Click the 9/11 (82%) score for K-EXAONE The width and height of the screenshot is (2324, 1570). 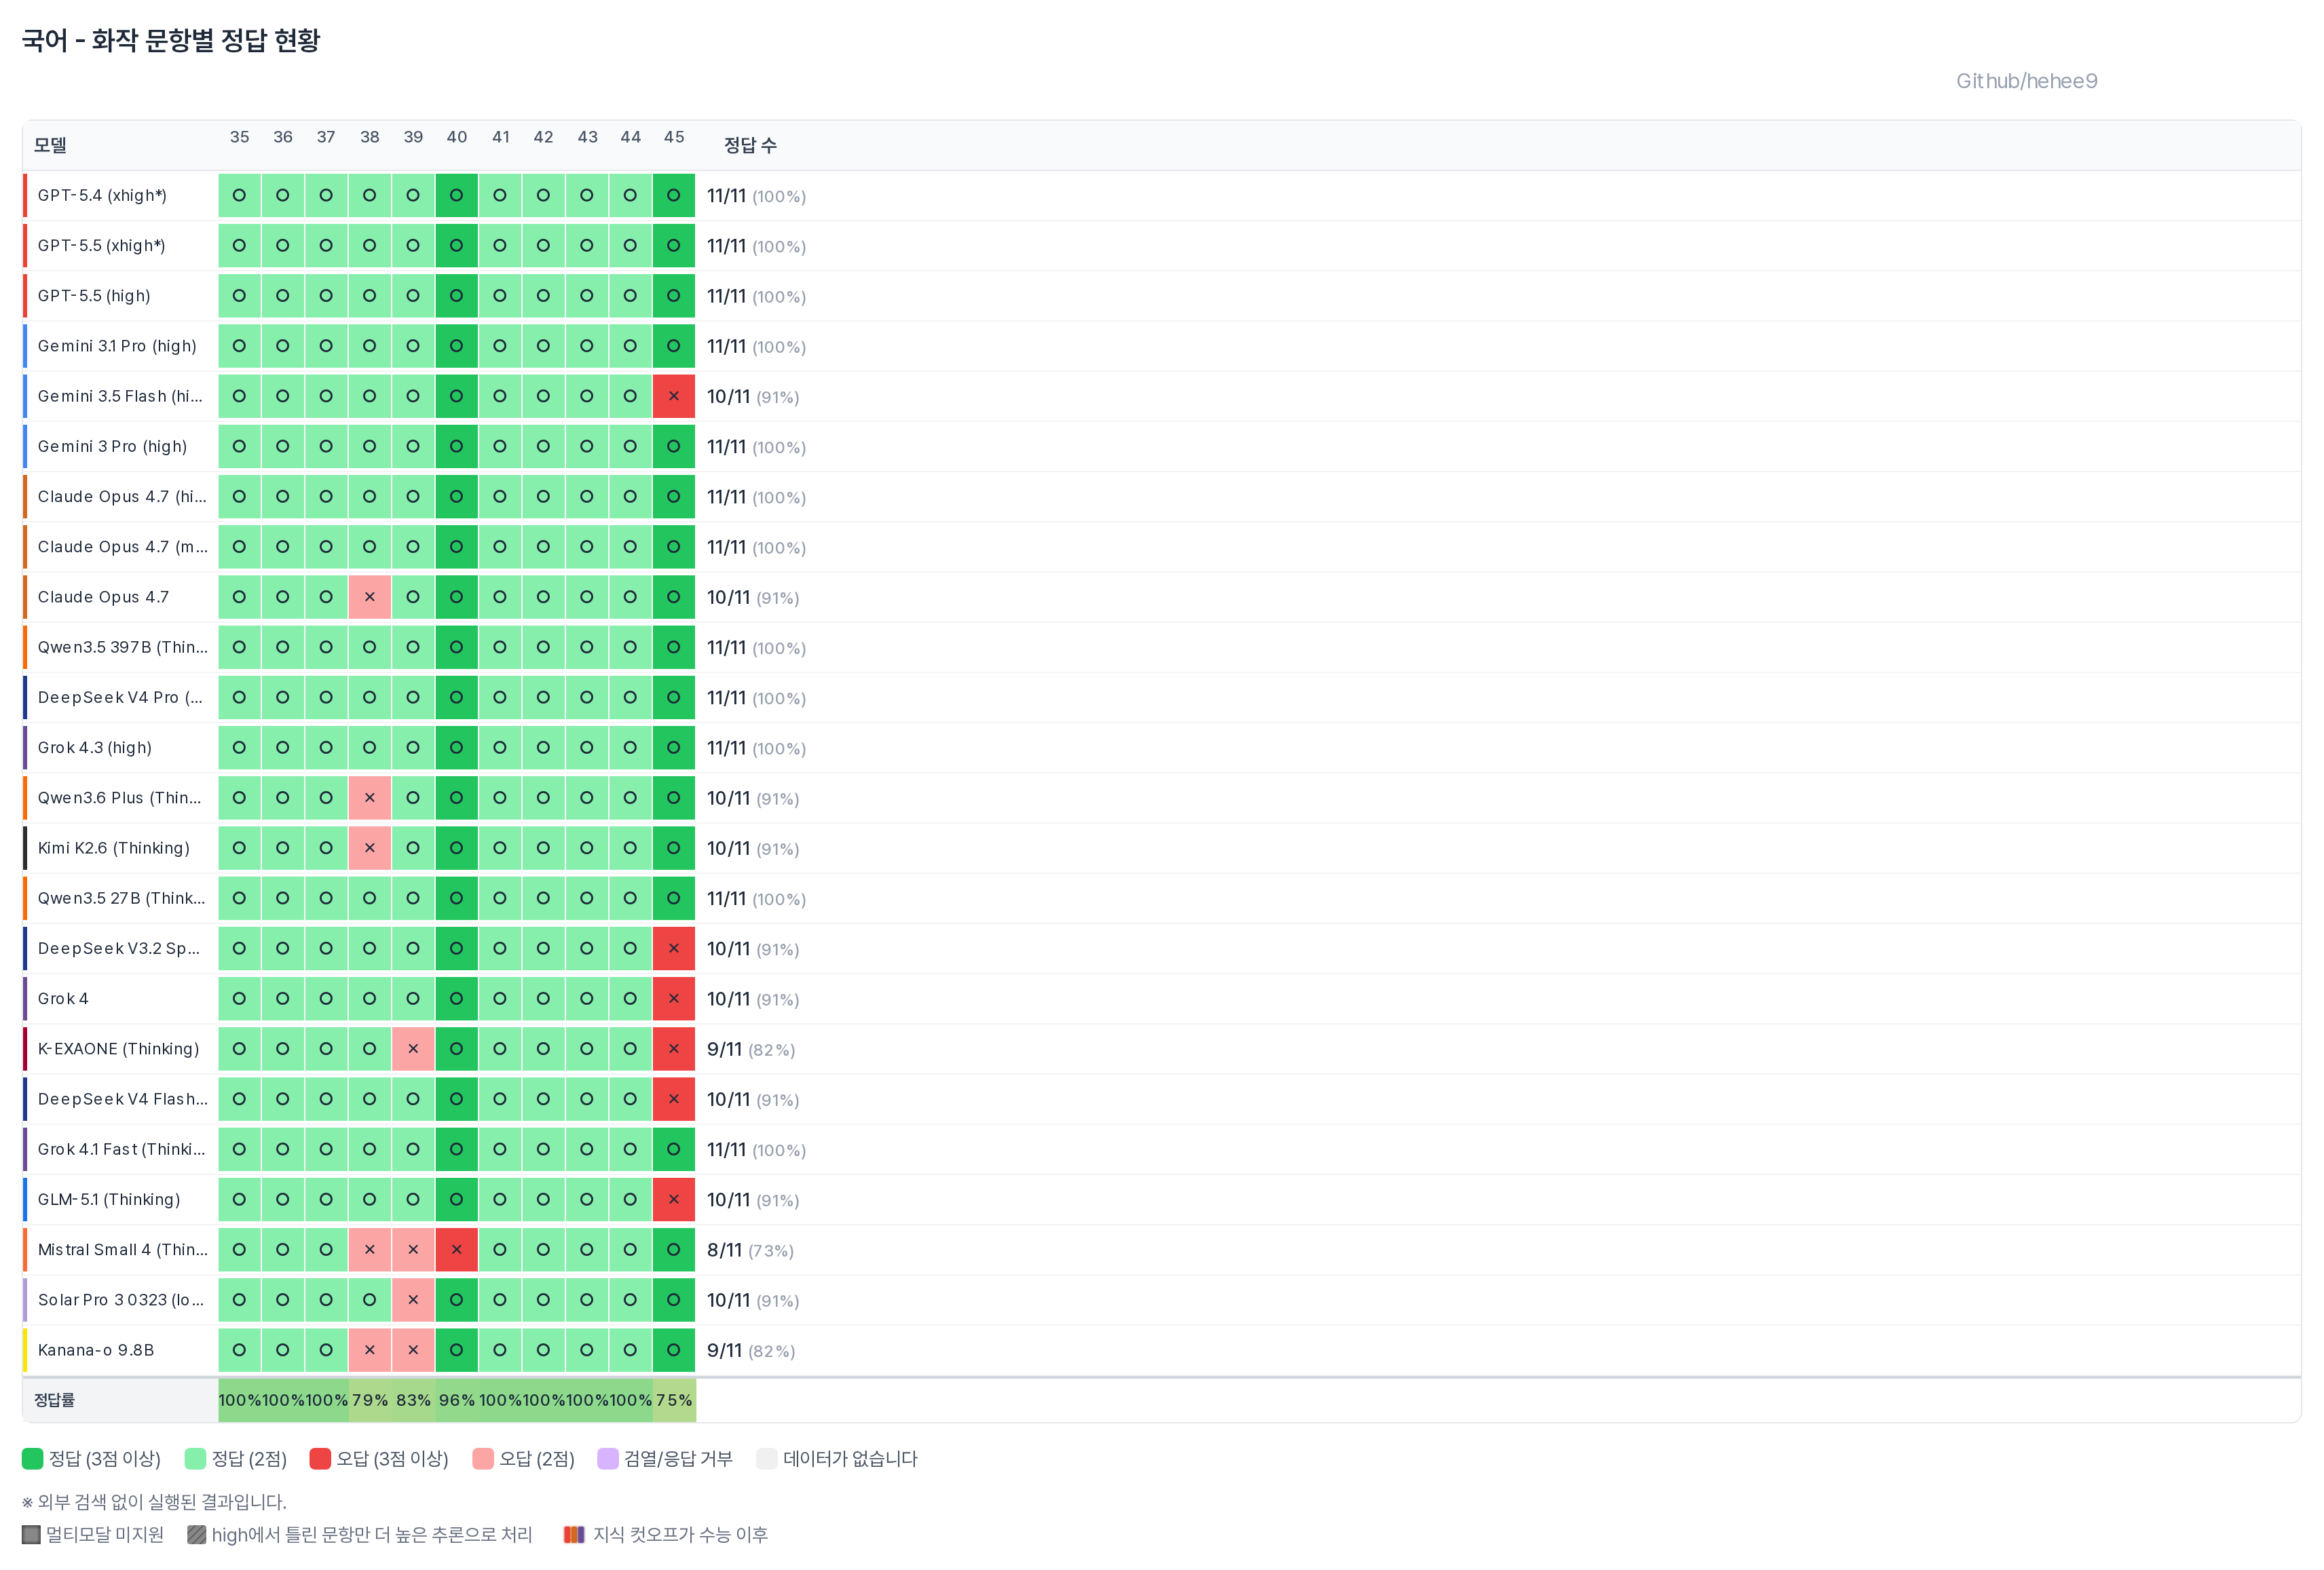751,1050
